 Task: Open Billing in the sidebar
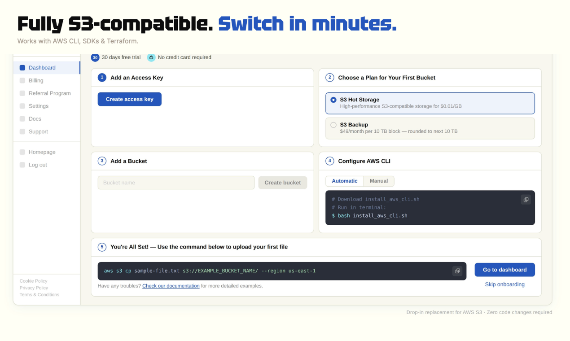click(47, 81)
